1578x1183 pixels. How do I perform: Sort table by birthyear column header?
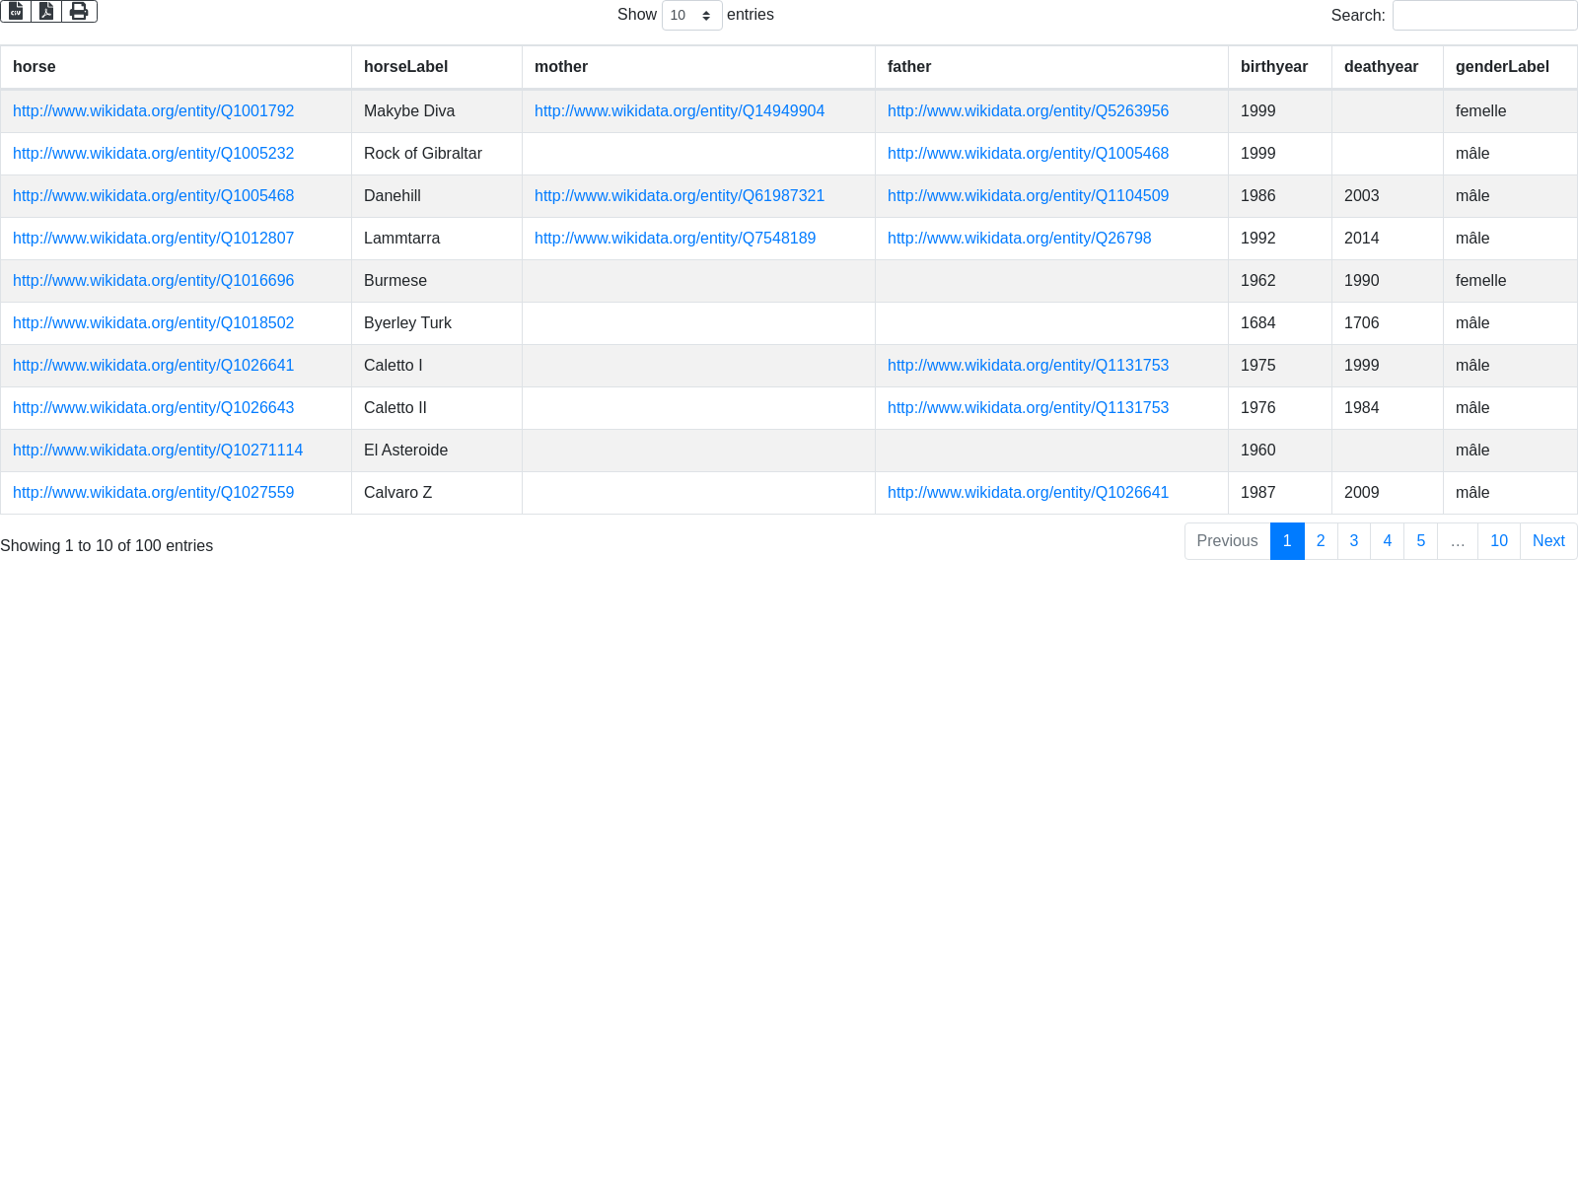(x=1273, y=67)
